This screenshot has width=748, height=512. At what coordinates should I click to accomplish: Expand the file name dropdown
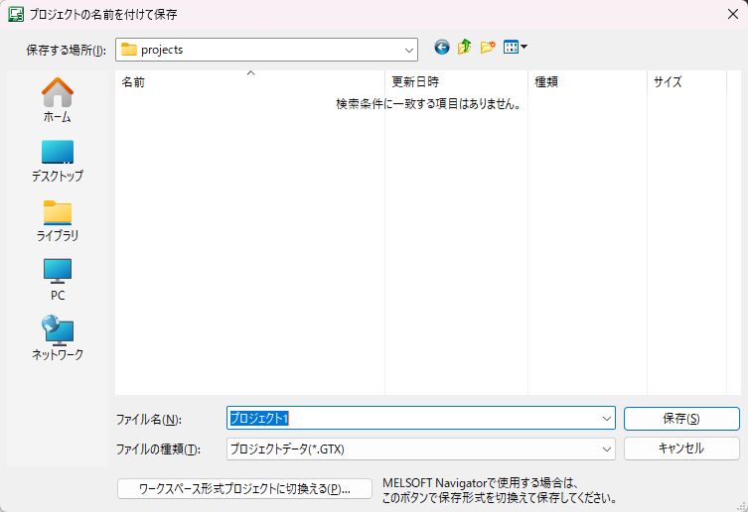pyautogui.click(x=606, y=419)
